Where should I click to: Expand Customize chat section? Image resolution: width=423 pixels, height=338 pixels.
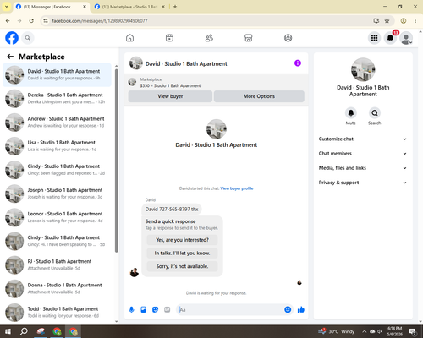[363, 139]
